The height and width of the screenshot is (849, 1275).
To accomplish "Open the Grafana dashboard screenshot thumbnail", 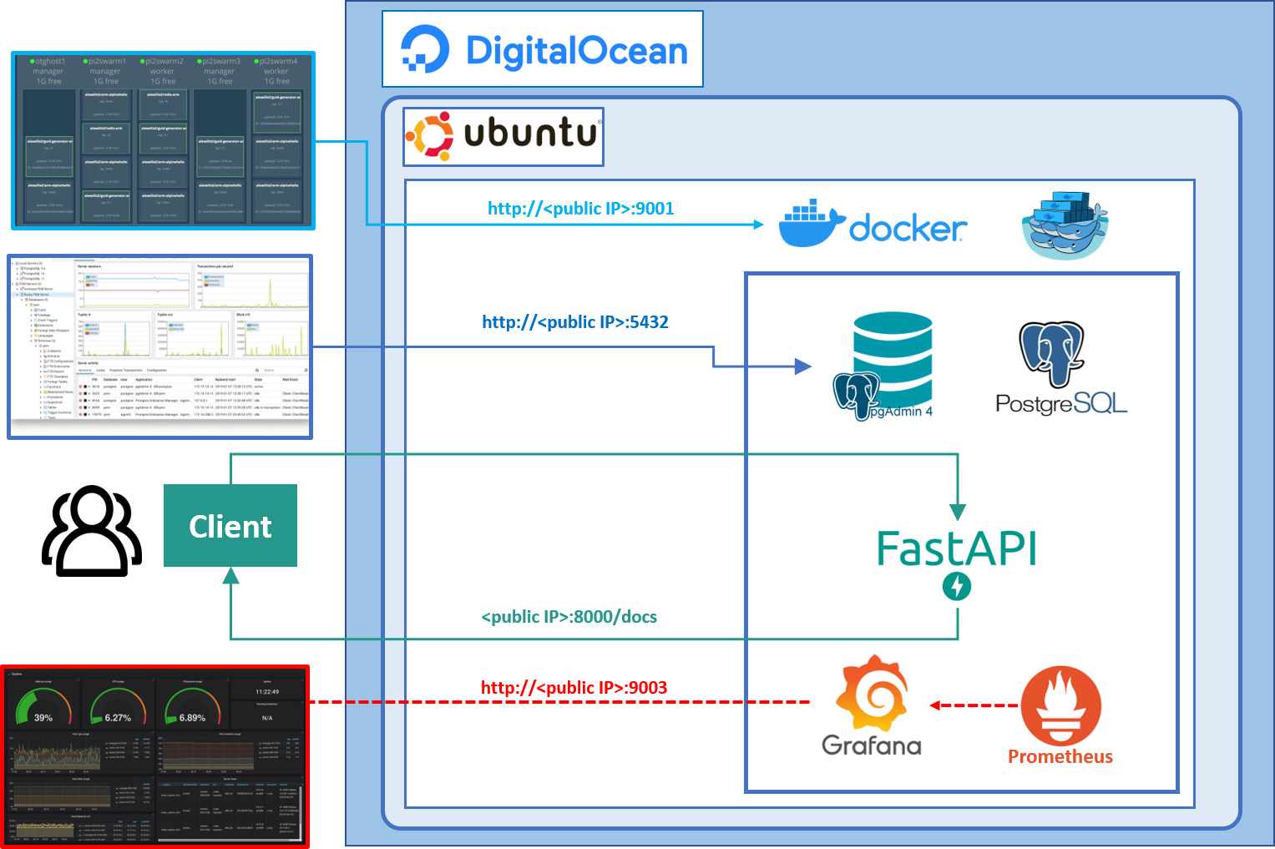I will click(155, 756).
